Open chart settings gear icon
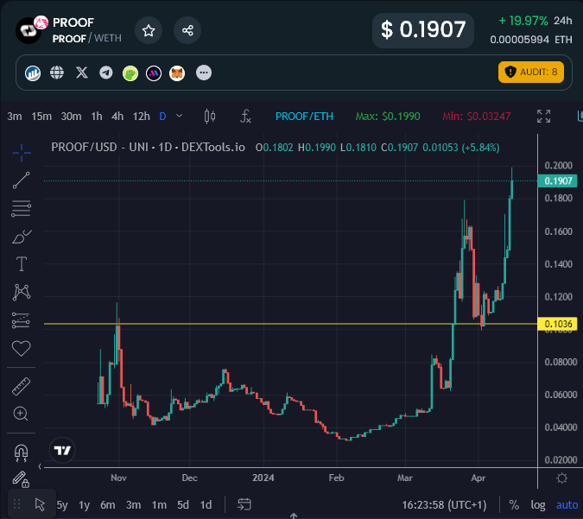The height and width of the screenshot is (519, 583). (561, 478)
